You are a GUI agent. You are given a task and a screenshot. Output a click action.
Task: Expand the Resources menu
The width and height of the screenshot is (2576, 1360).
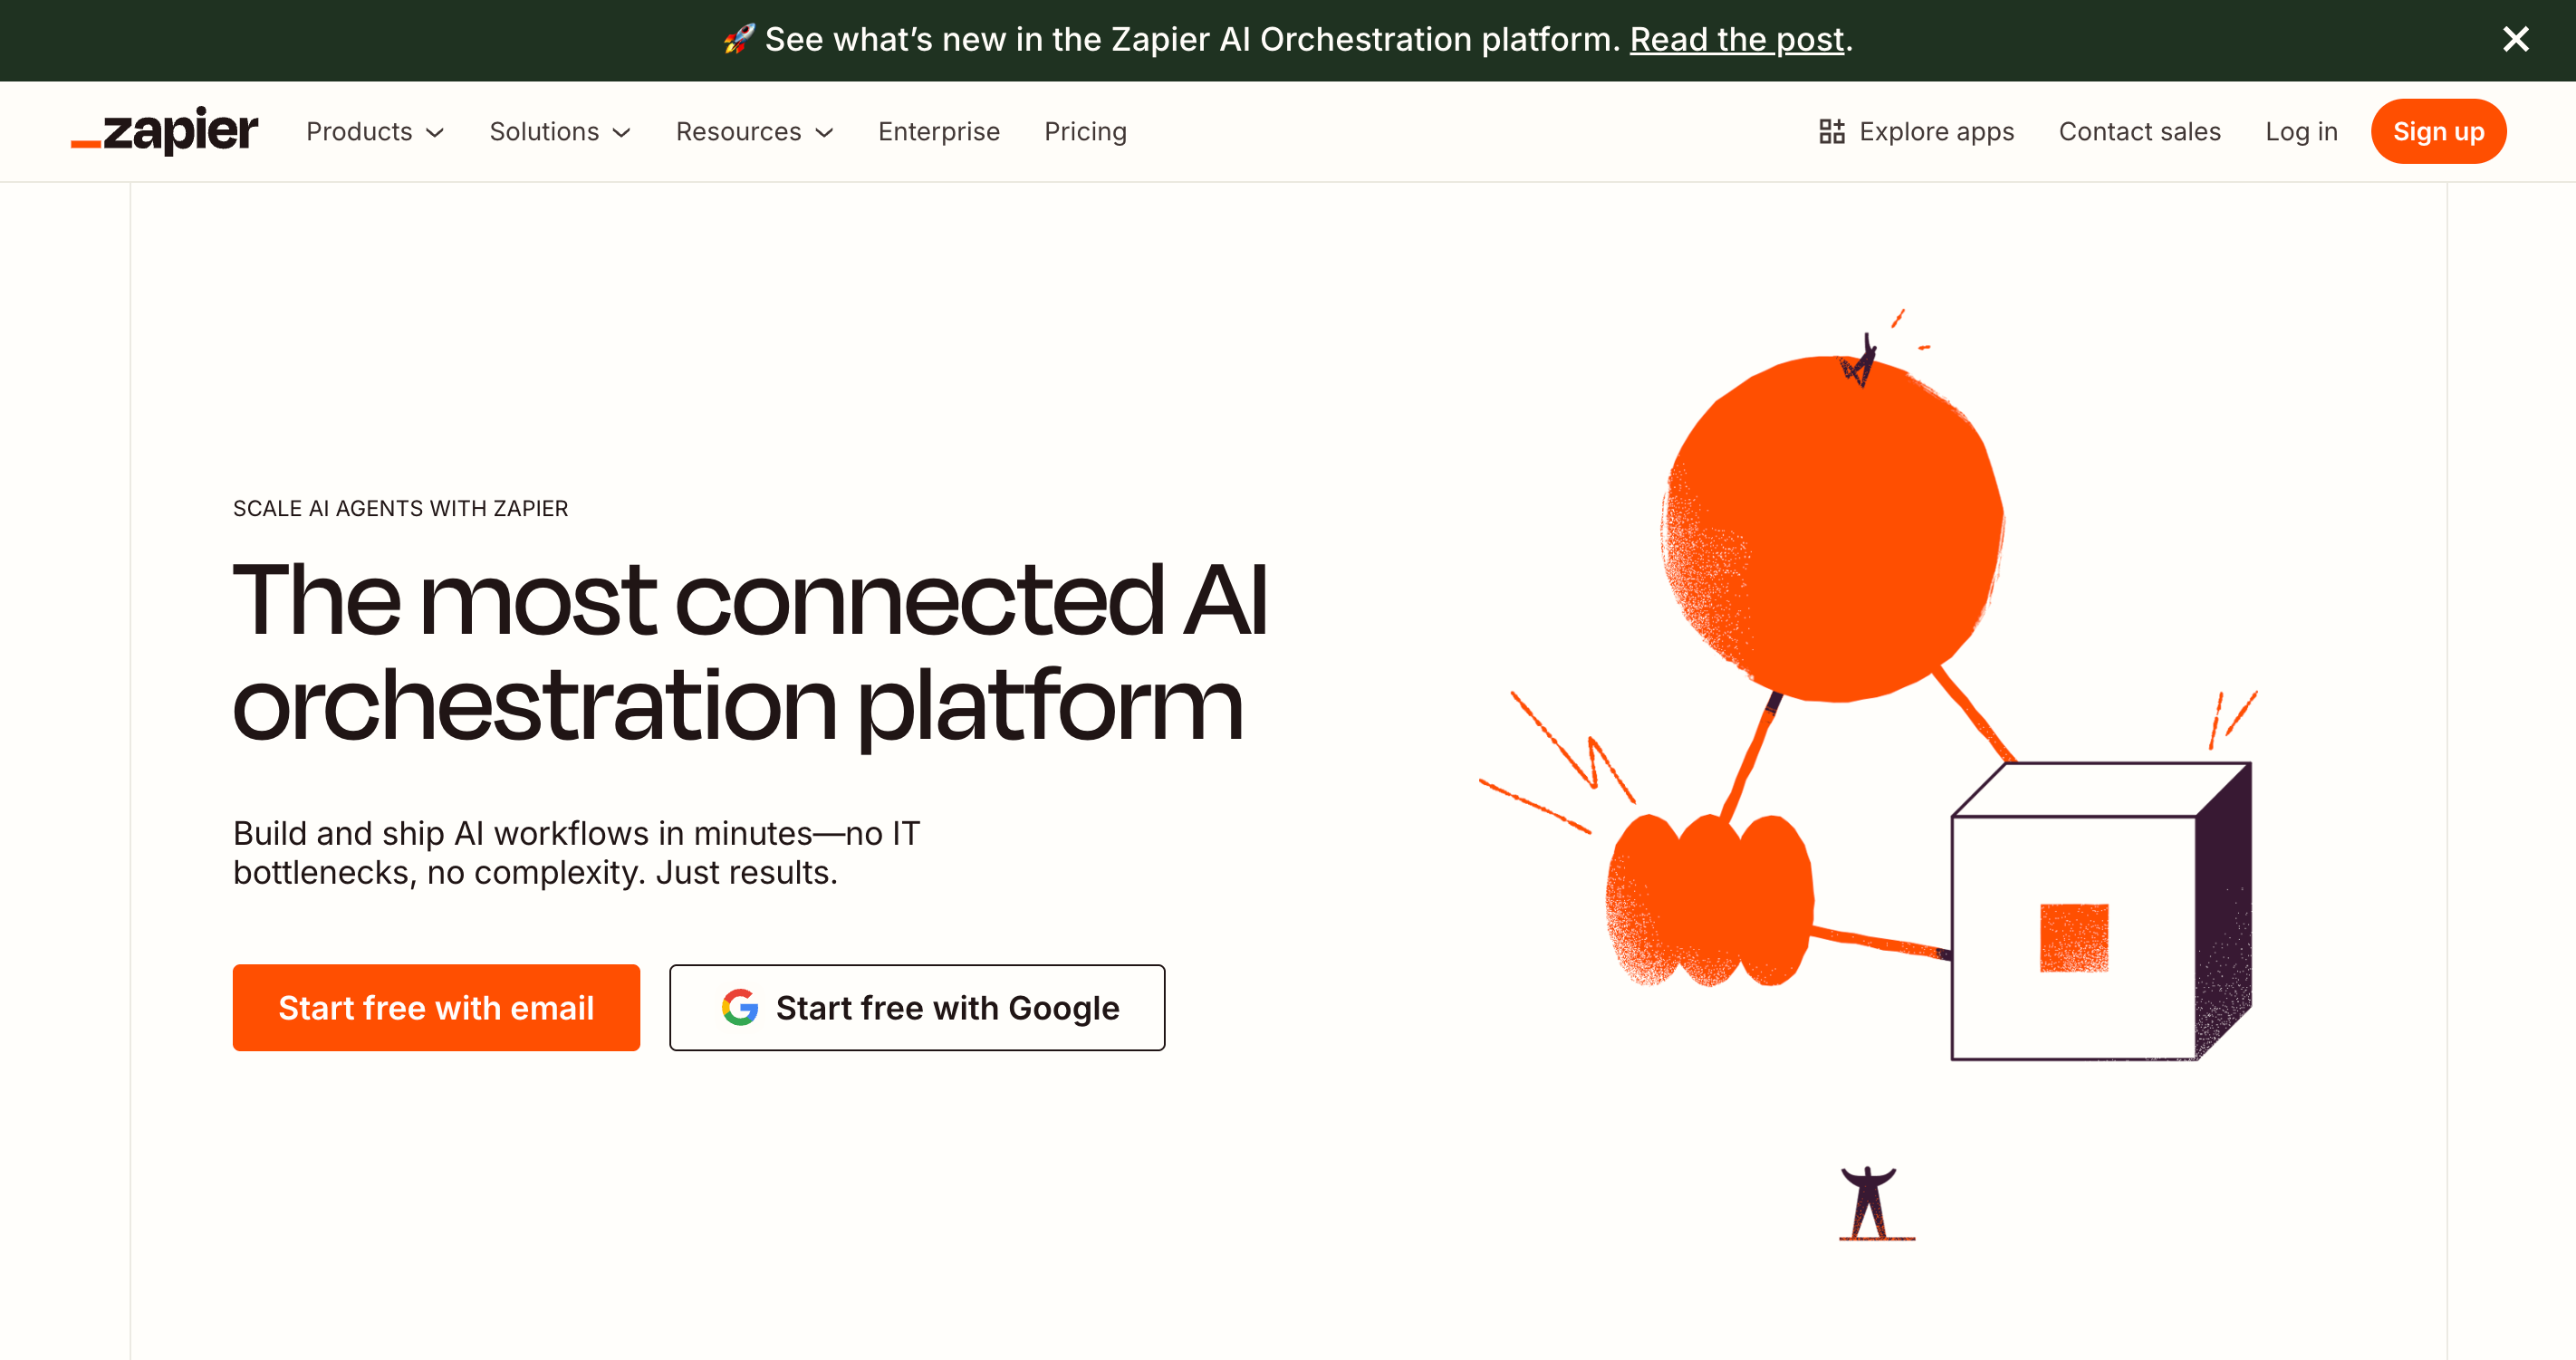click(x=755, y=131)
